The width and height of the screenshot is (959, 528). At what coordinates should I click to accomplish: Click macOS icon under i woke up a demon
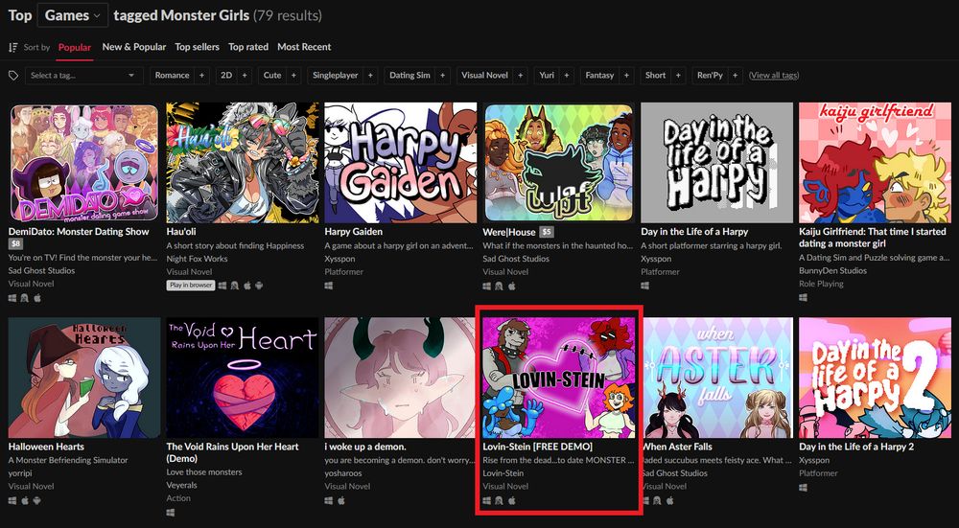[341, 500]
